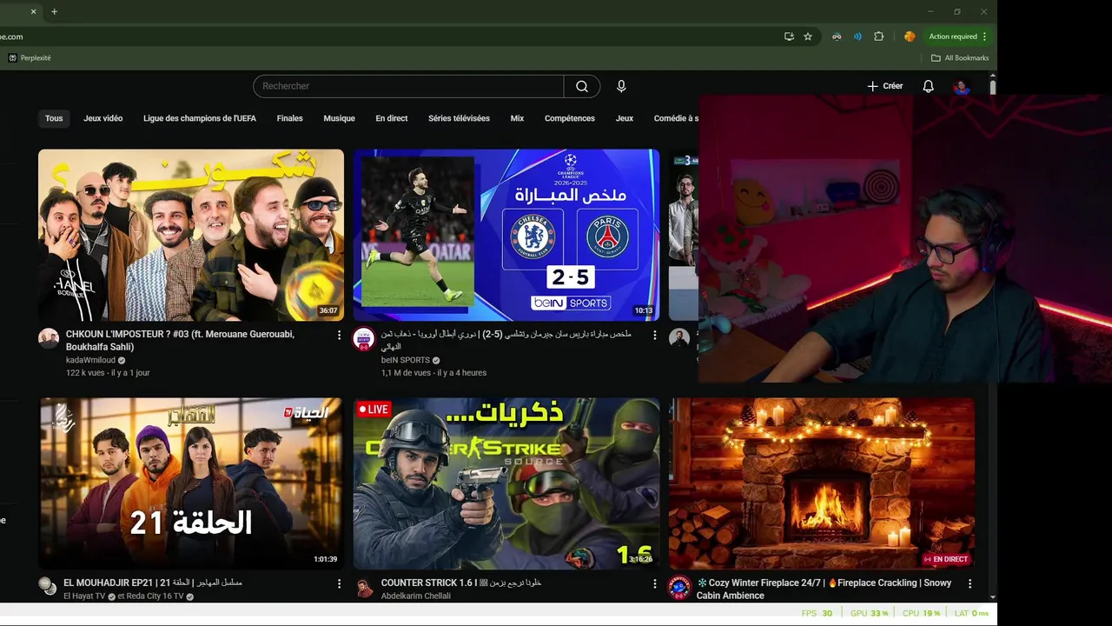Screen dimensions: 1112x626
Task: Play the Chelsea vs Paris highlights thumbnail
Action: pos(506,235)
